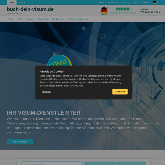Open the TrustScore 4.8 reviews link
Viewport: 165px width, 165px height.
click(x=123, y=13)
